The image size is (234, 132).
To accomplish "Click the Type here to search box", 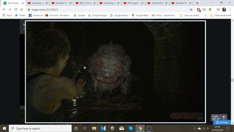I will click(40, 128).
